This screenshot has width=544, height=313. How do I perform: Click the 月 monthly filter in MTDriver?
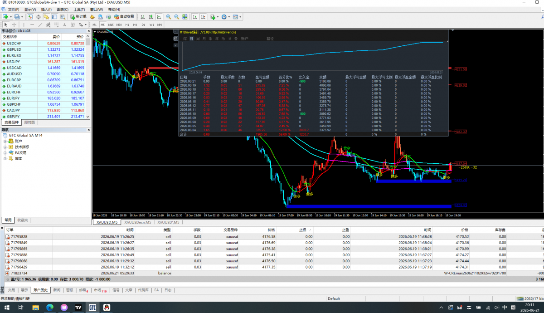coord(204,39)
